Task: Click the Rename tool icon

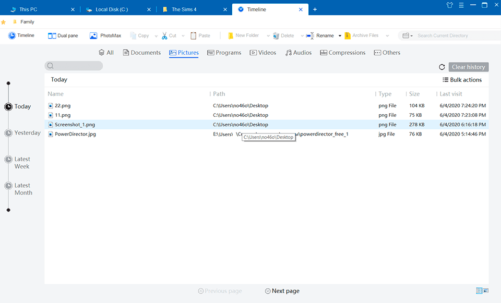Action: (x=310, y=35)
